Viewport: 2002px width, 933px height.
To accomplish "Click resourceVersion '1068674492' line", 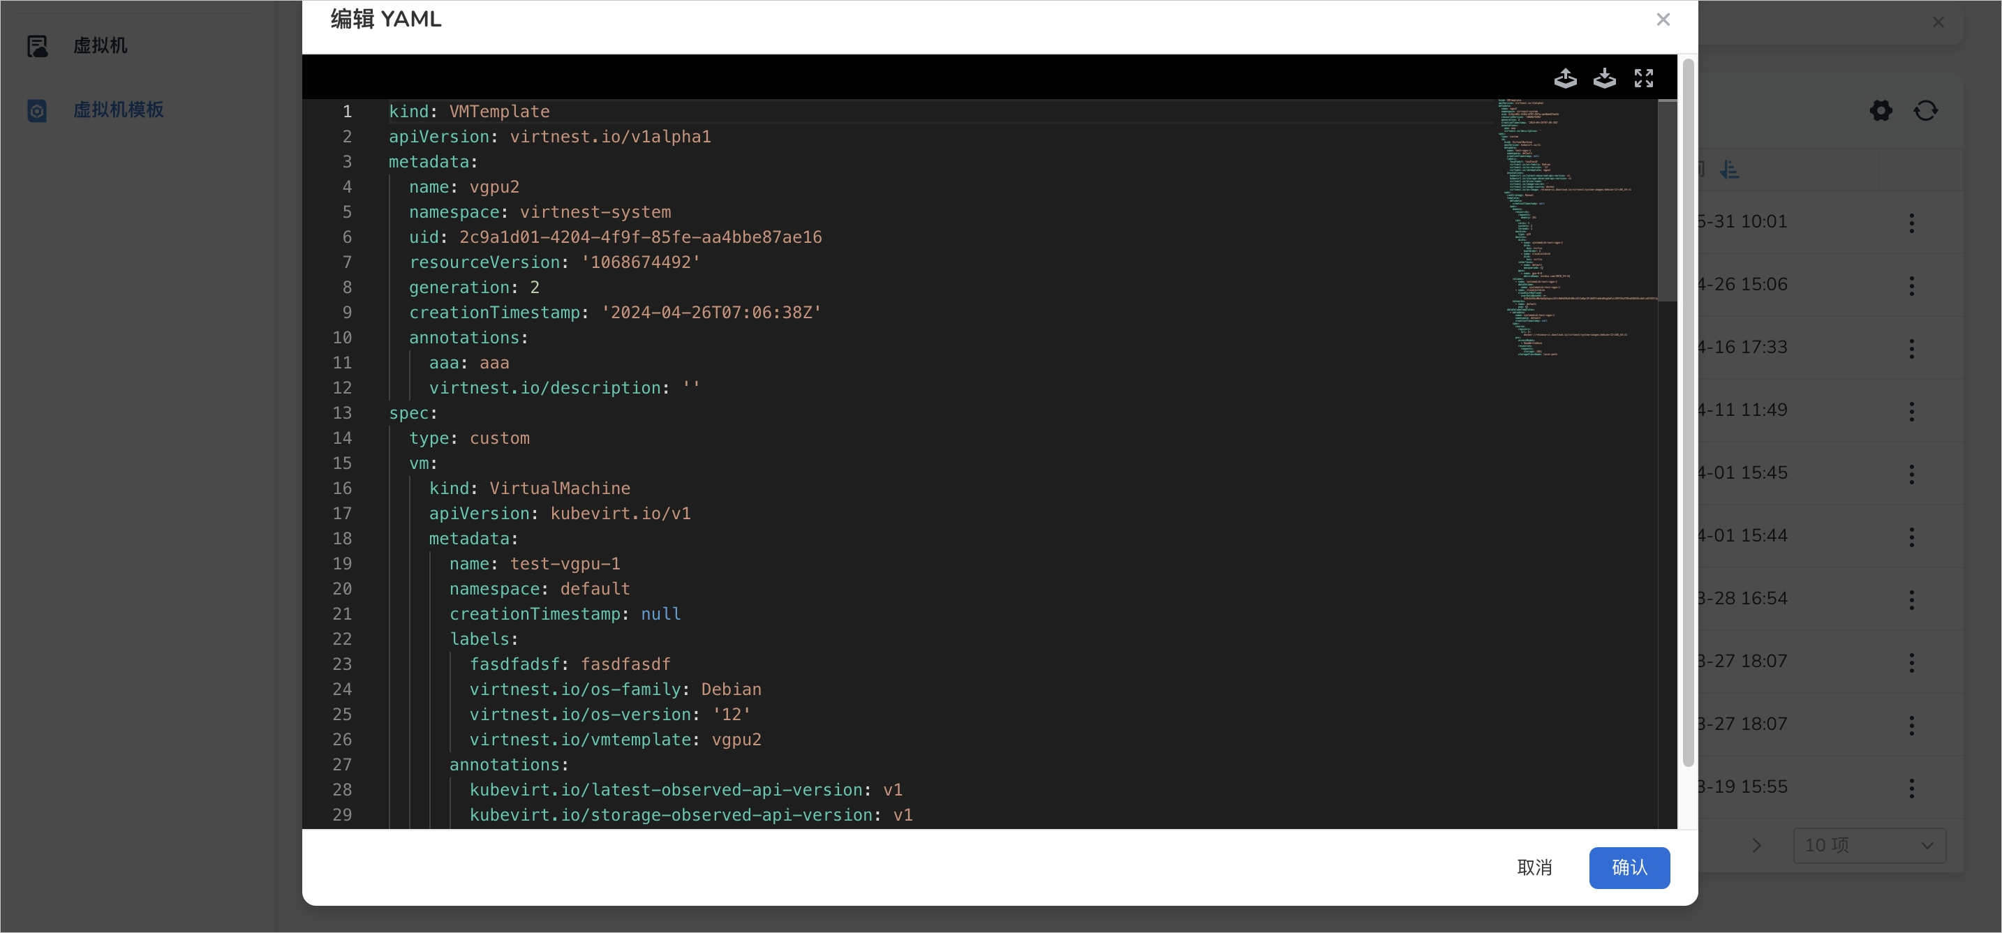I will coord(554,262).
